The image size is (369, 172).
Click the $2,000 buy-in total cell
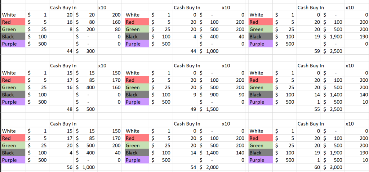coord(209,167)
